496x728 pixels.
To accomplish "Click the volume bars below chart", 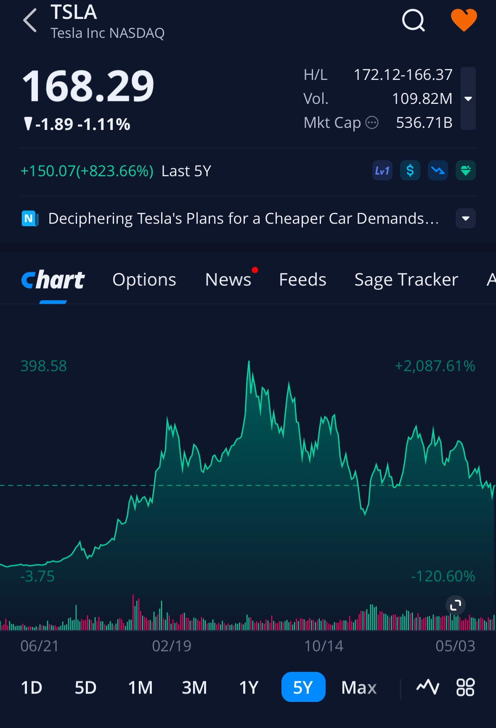I will (x=248, y=612).
